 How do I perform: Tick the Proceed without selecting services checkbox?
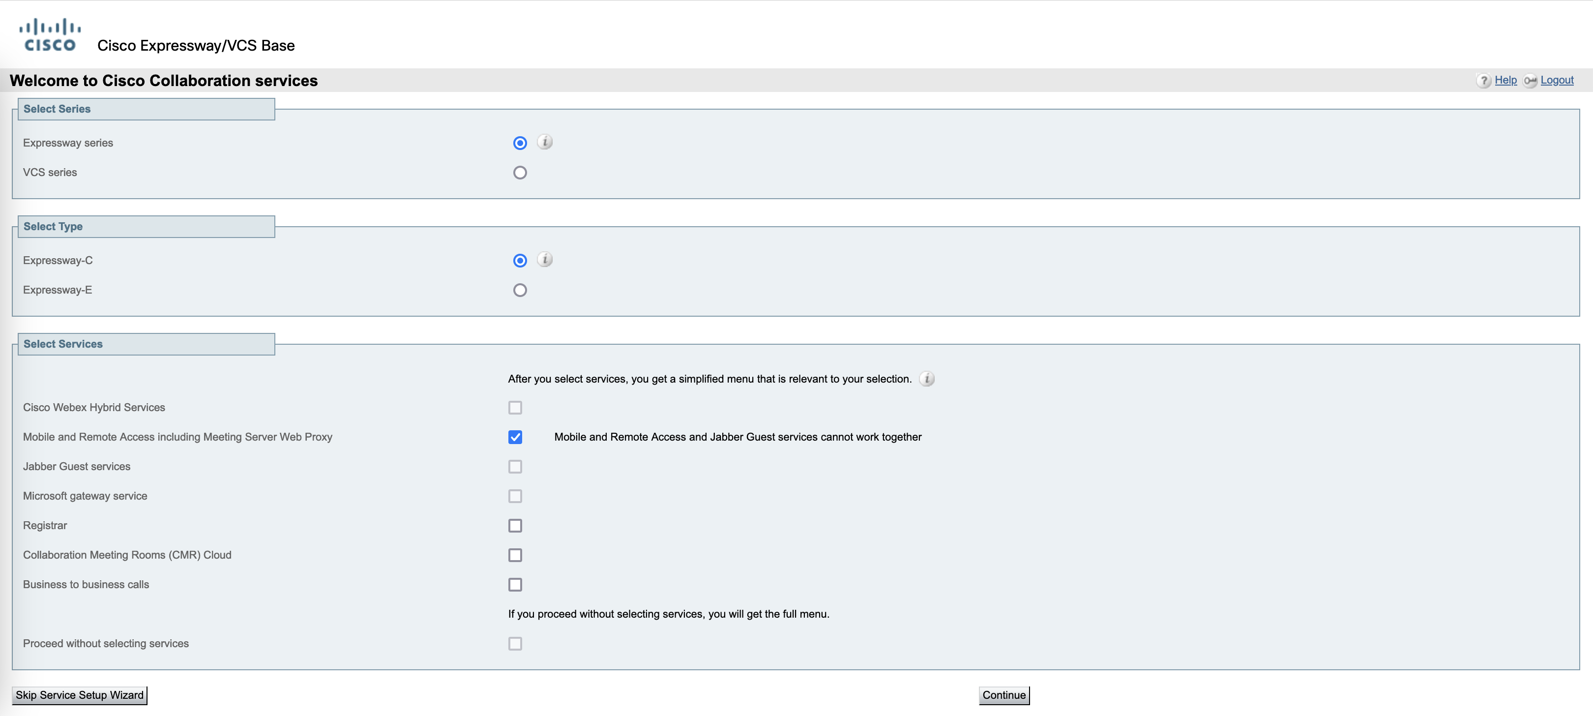coord(514,644)
